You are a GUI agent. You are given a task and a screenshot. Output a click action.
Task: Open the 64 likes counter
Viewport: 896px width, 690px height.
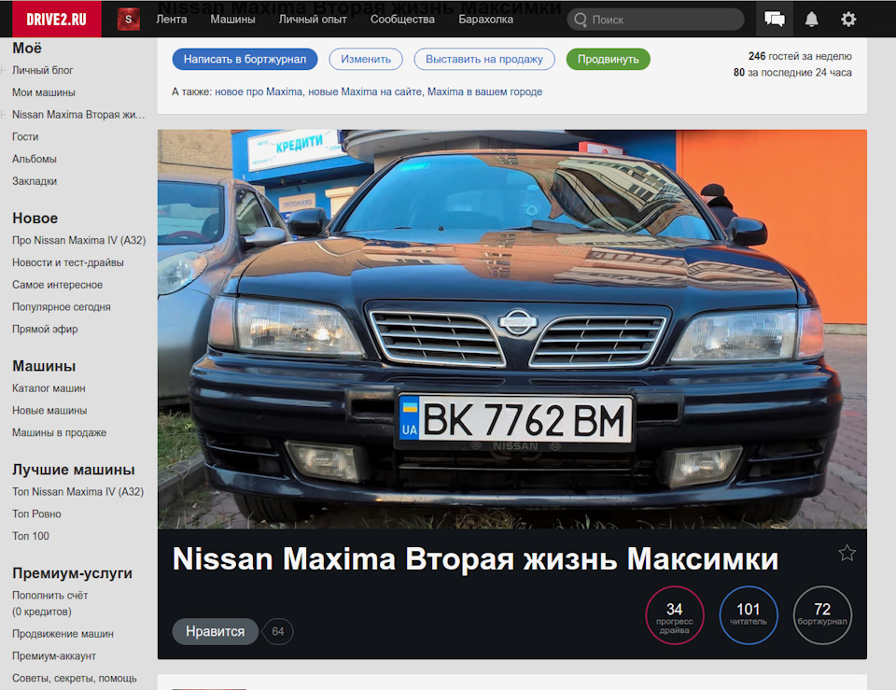point(278,631)
